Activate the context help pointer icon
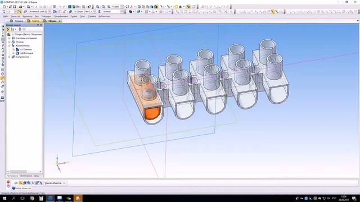The width and height of the screenshot is (360, 202). coord(89,7)
